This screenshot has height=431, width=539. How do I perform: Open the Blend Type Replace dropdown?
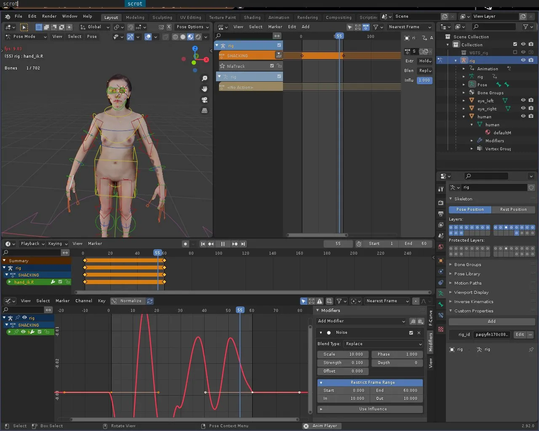pyautogui.click(x=383, y=344)
